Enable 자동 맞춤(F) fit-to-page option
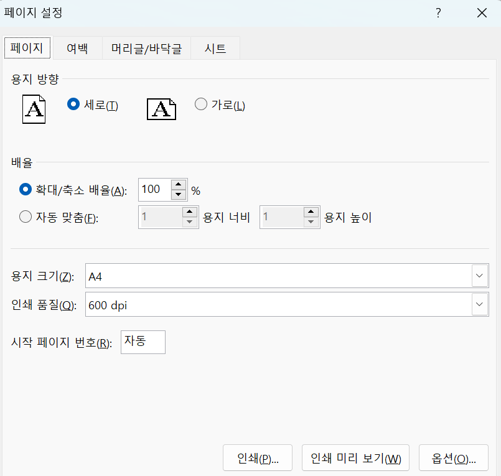 [x=25, y=217]
